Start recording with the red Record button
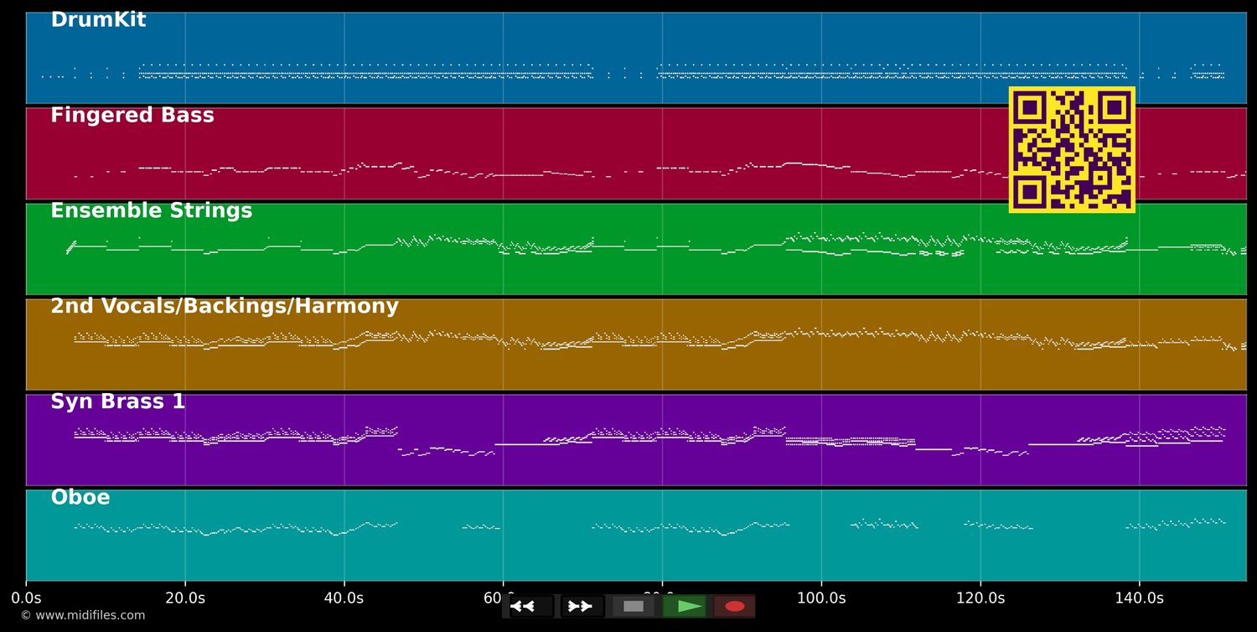Screen dimensions: 1257x632 (x=734, y=606)
